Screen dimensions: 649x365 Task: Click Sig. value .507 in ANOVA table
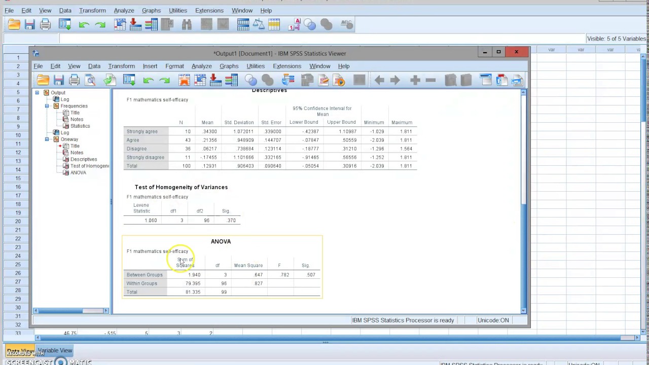(311, 275)
